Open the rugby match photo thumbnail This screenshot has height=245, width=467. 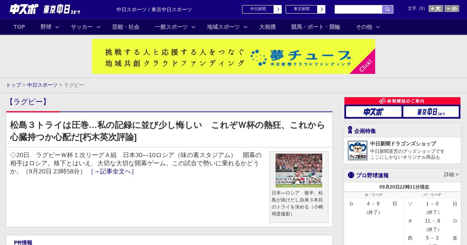(x=299, y=170)
